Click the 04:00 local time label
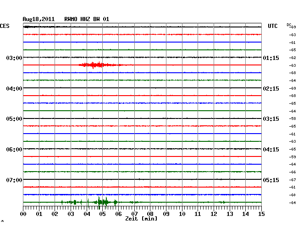Image resolution: width=298 pixels, height=226 pixels. pos(14,89)
